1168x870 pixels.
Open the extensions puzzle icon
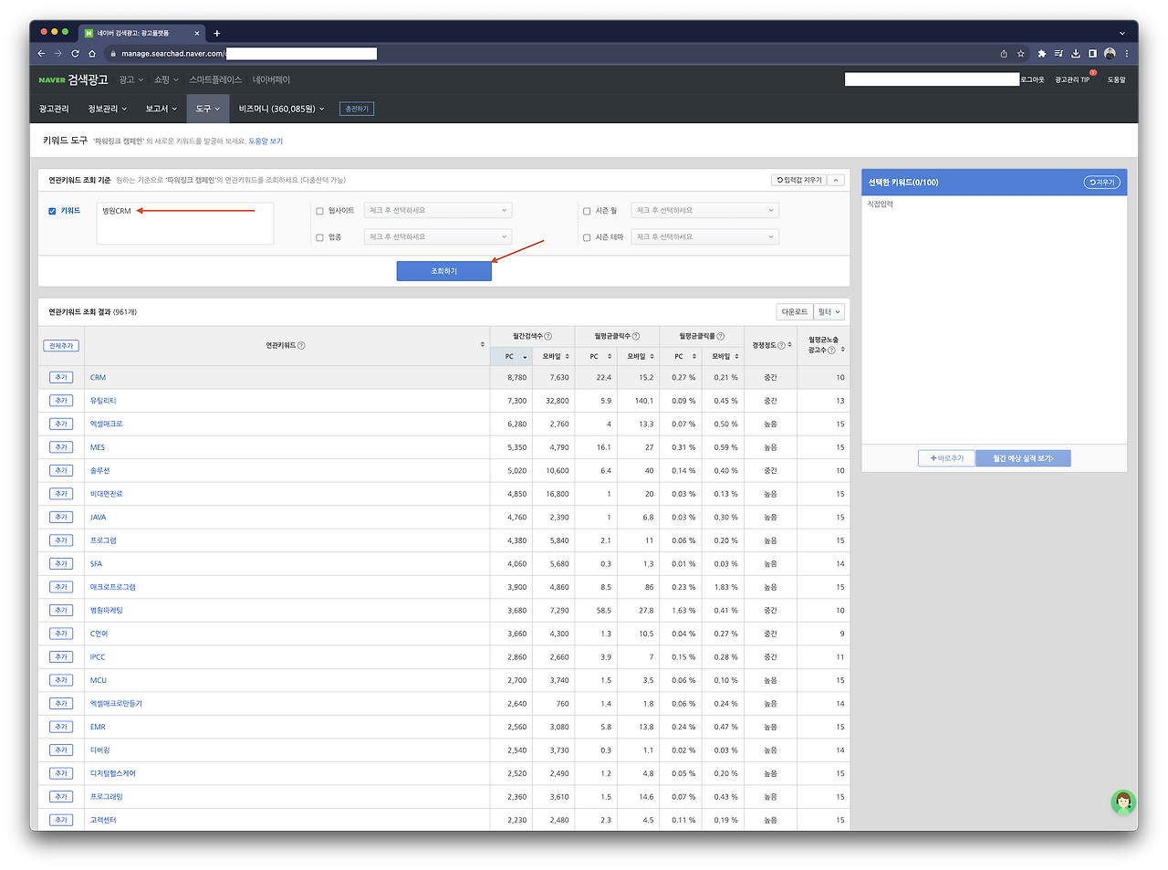(x=1042, y=54)
